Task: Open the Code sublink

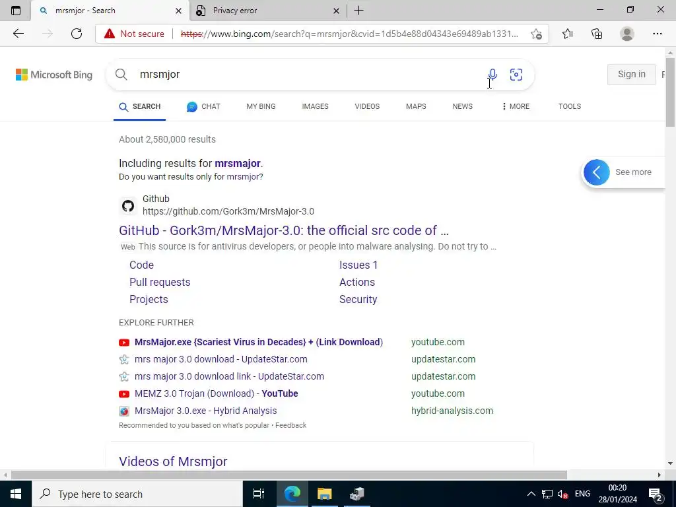Action: [x=141, y=265]
